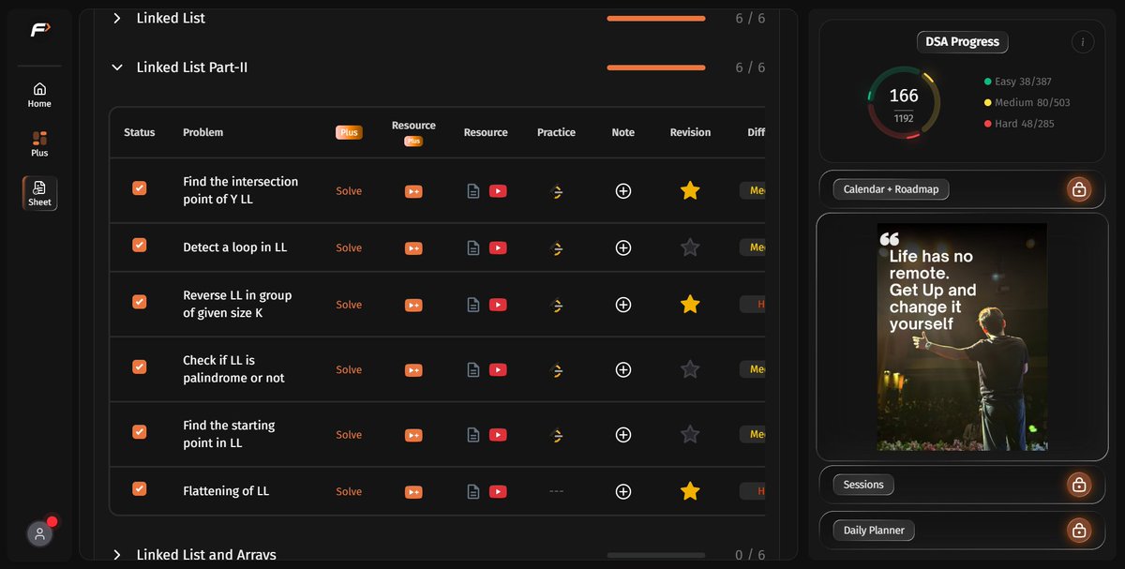Add note for Flattening of LL
The width and height of the screenshot is (1125, 569).
click(623, 491)
